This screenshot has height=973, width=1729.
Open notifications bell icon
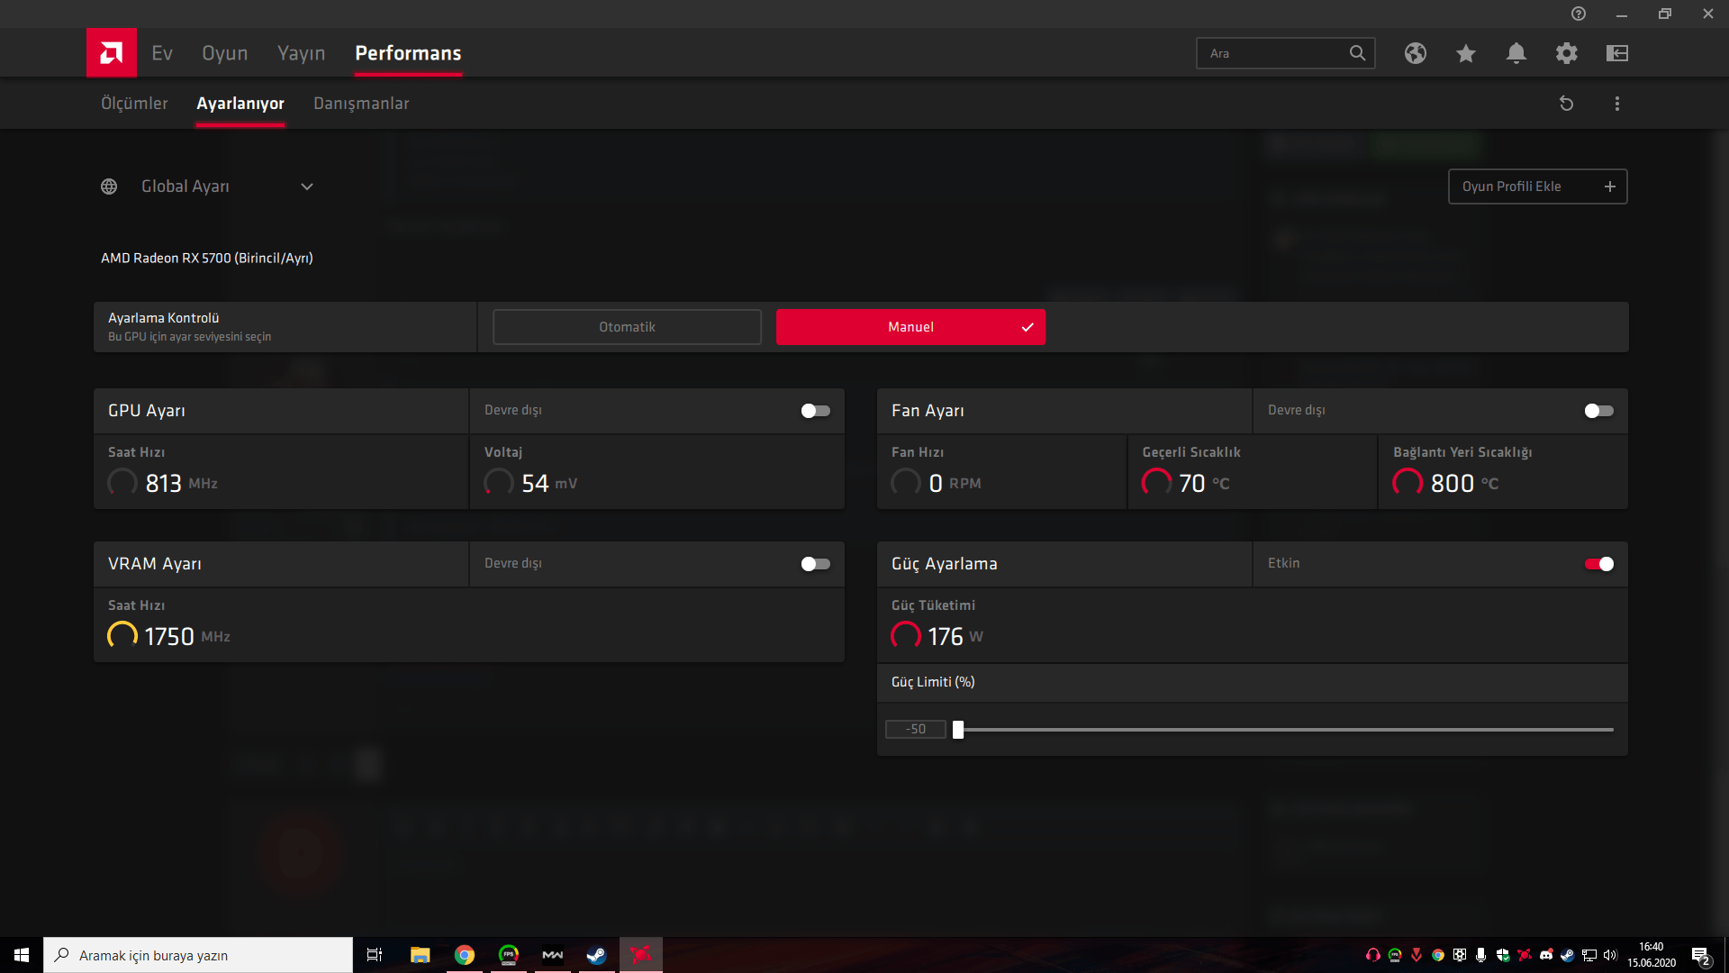(x=1516, y=53)
